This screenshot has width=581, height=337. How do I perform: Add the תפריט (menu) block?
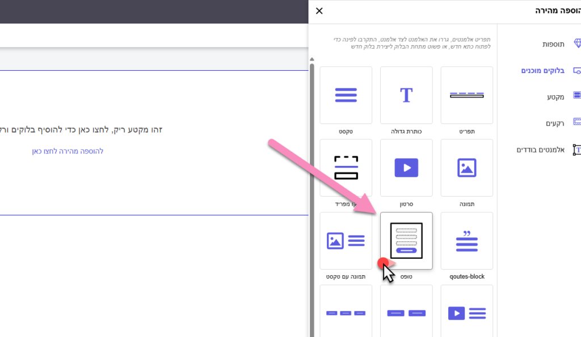pyautogui.click(x=466, y=95)
